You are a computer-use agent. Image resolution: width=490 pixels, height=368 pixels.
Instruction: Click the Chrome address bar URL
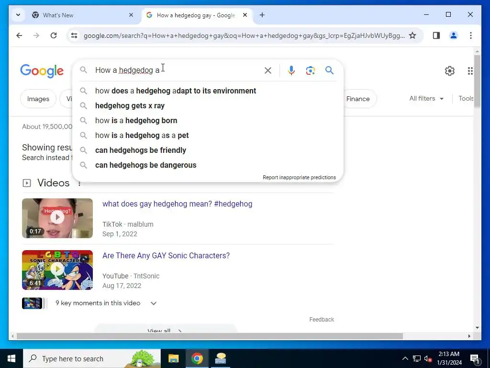tap(244, 35)
